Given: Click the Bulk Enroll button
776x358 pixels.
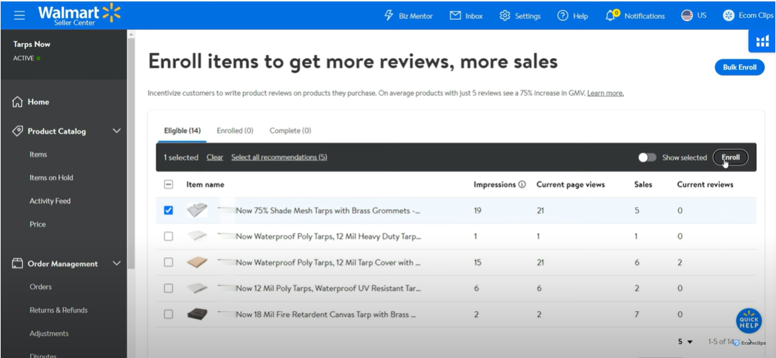Looking at the screenshot, I should (740, 67).
